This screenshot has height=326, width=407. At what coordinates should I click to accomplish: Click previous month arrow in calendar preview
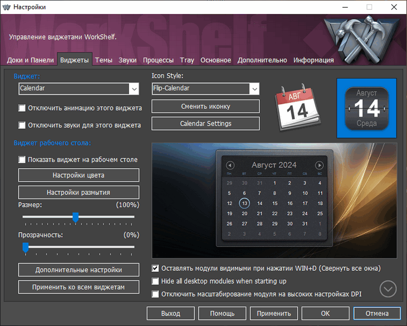pyautogui.click(x=230, y=165)
